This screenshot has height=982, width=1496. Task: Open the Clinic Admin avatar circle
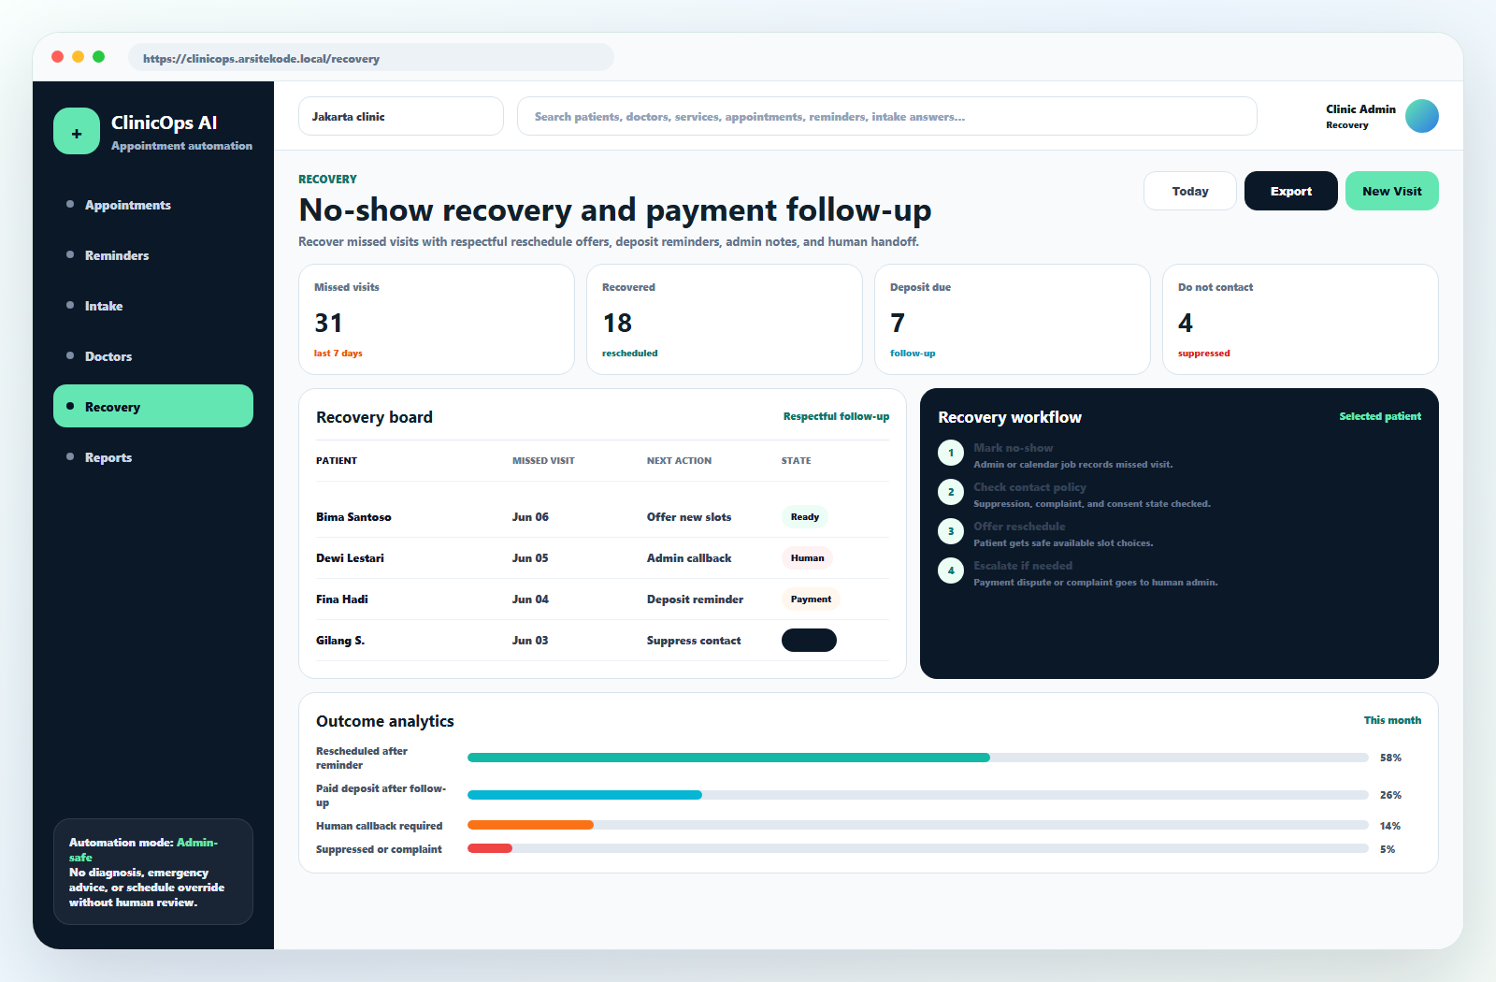point(1422,116)
